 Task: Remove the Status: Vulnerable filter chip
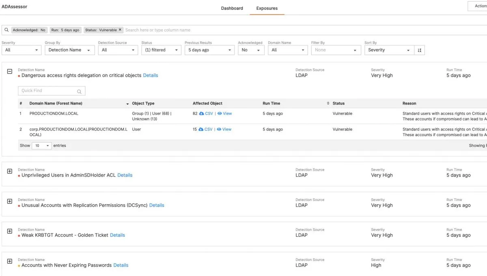pos(120,30)
